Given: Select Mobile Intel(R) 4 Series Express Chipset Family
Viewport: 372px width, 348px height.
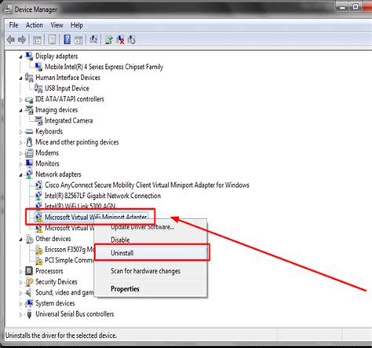Looking at the screenshot, I should click(x=104, y=67).
